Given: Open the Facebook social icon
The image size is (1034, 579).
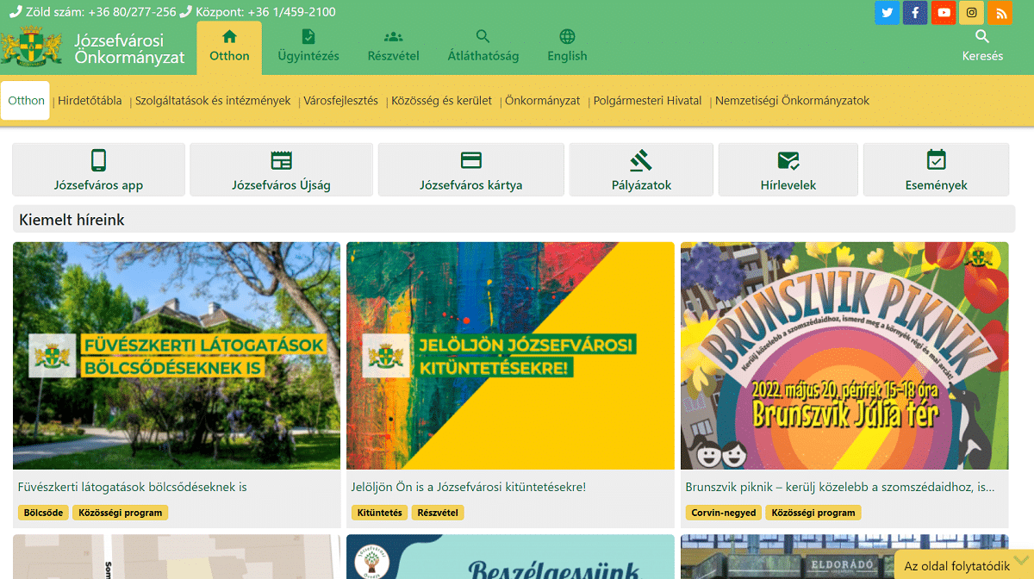Looking at the screenshot, I should click(x=915, y=13).
